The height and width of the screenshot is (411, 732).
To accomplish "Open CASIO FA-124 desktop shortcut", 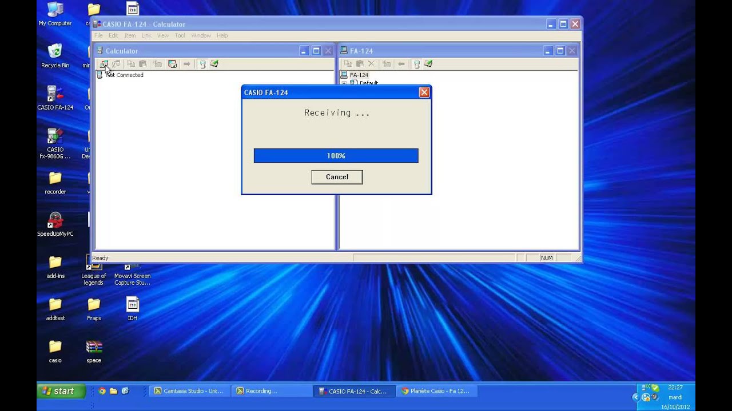I will pyautogui.click(x=55, y=98).
